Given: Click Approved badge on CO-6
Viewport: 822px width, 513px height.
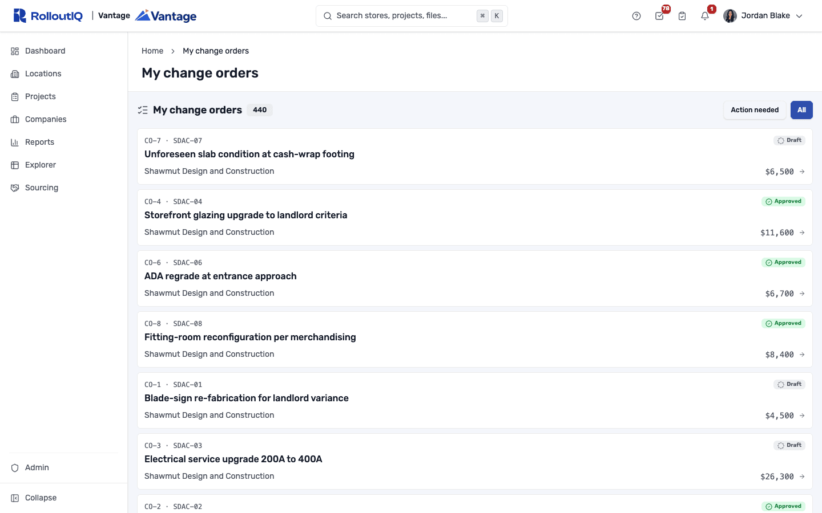Looking at the screenshot, I should point(783,262).
